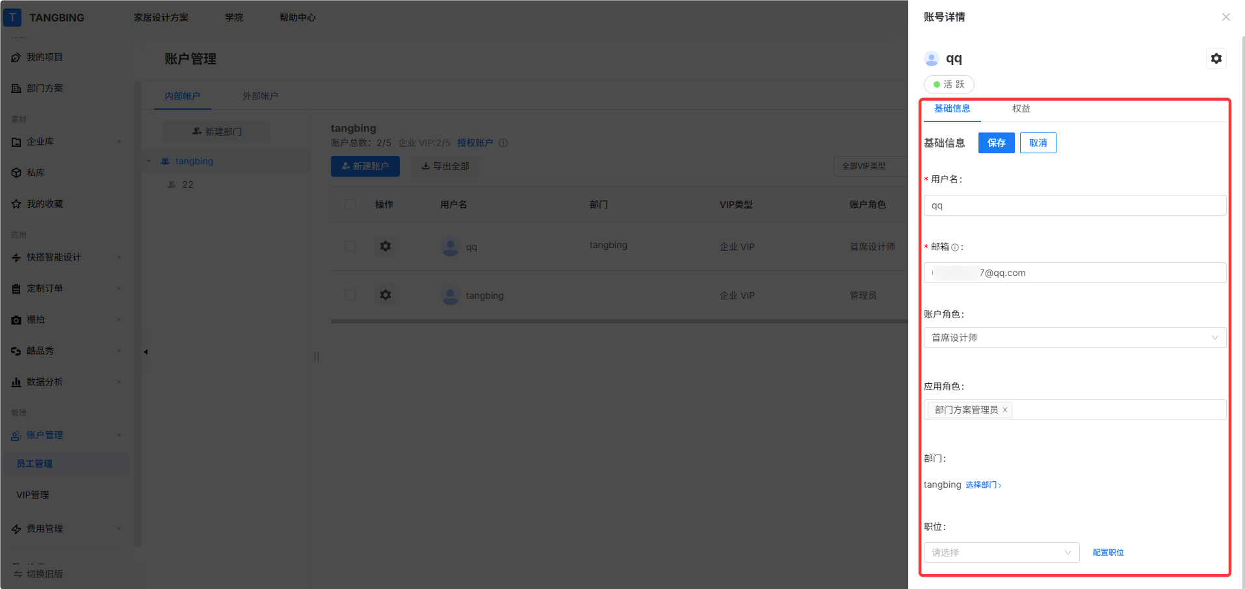Switch to the 外部帐户 tab
Screen dimensions: 1245x589
click(x=260, y=96)
